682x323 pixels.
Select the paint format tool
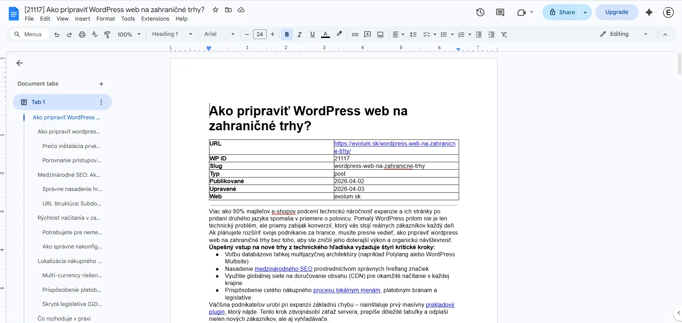pyautogui.click(x=107, y=34)
